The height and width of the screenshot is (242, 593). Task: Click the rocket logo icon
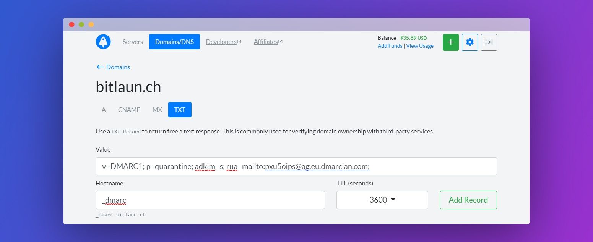(x=103, y=42)
